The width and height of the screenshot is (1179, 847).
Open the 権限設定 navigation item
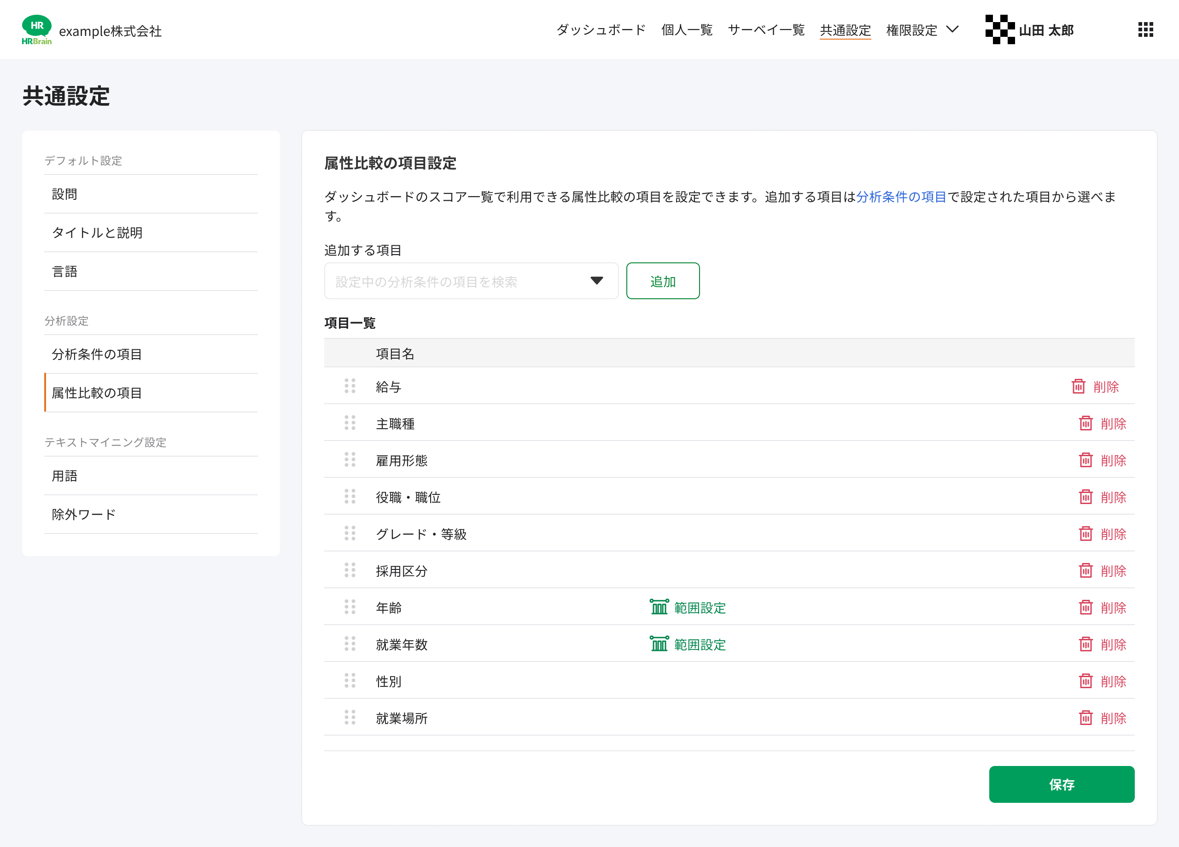click(912, 30)
